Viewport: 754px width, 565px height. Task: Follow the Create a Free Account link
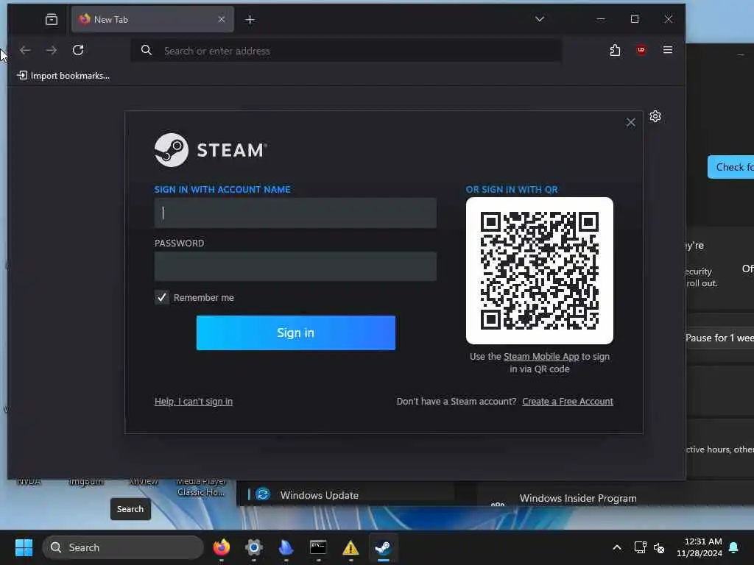(x=568, y=401)
